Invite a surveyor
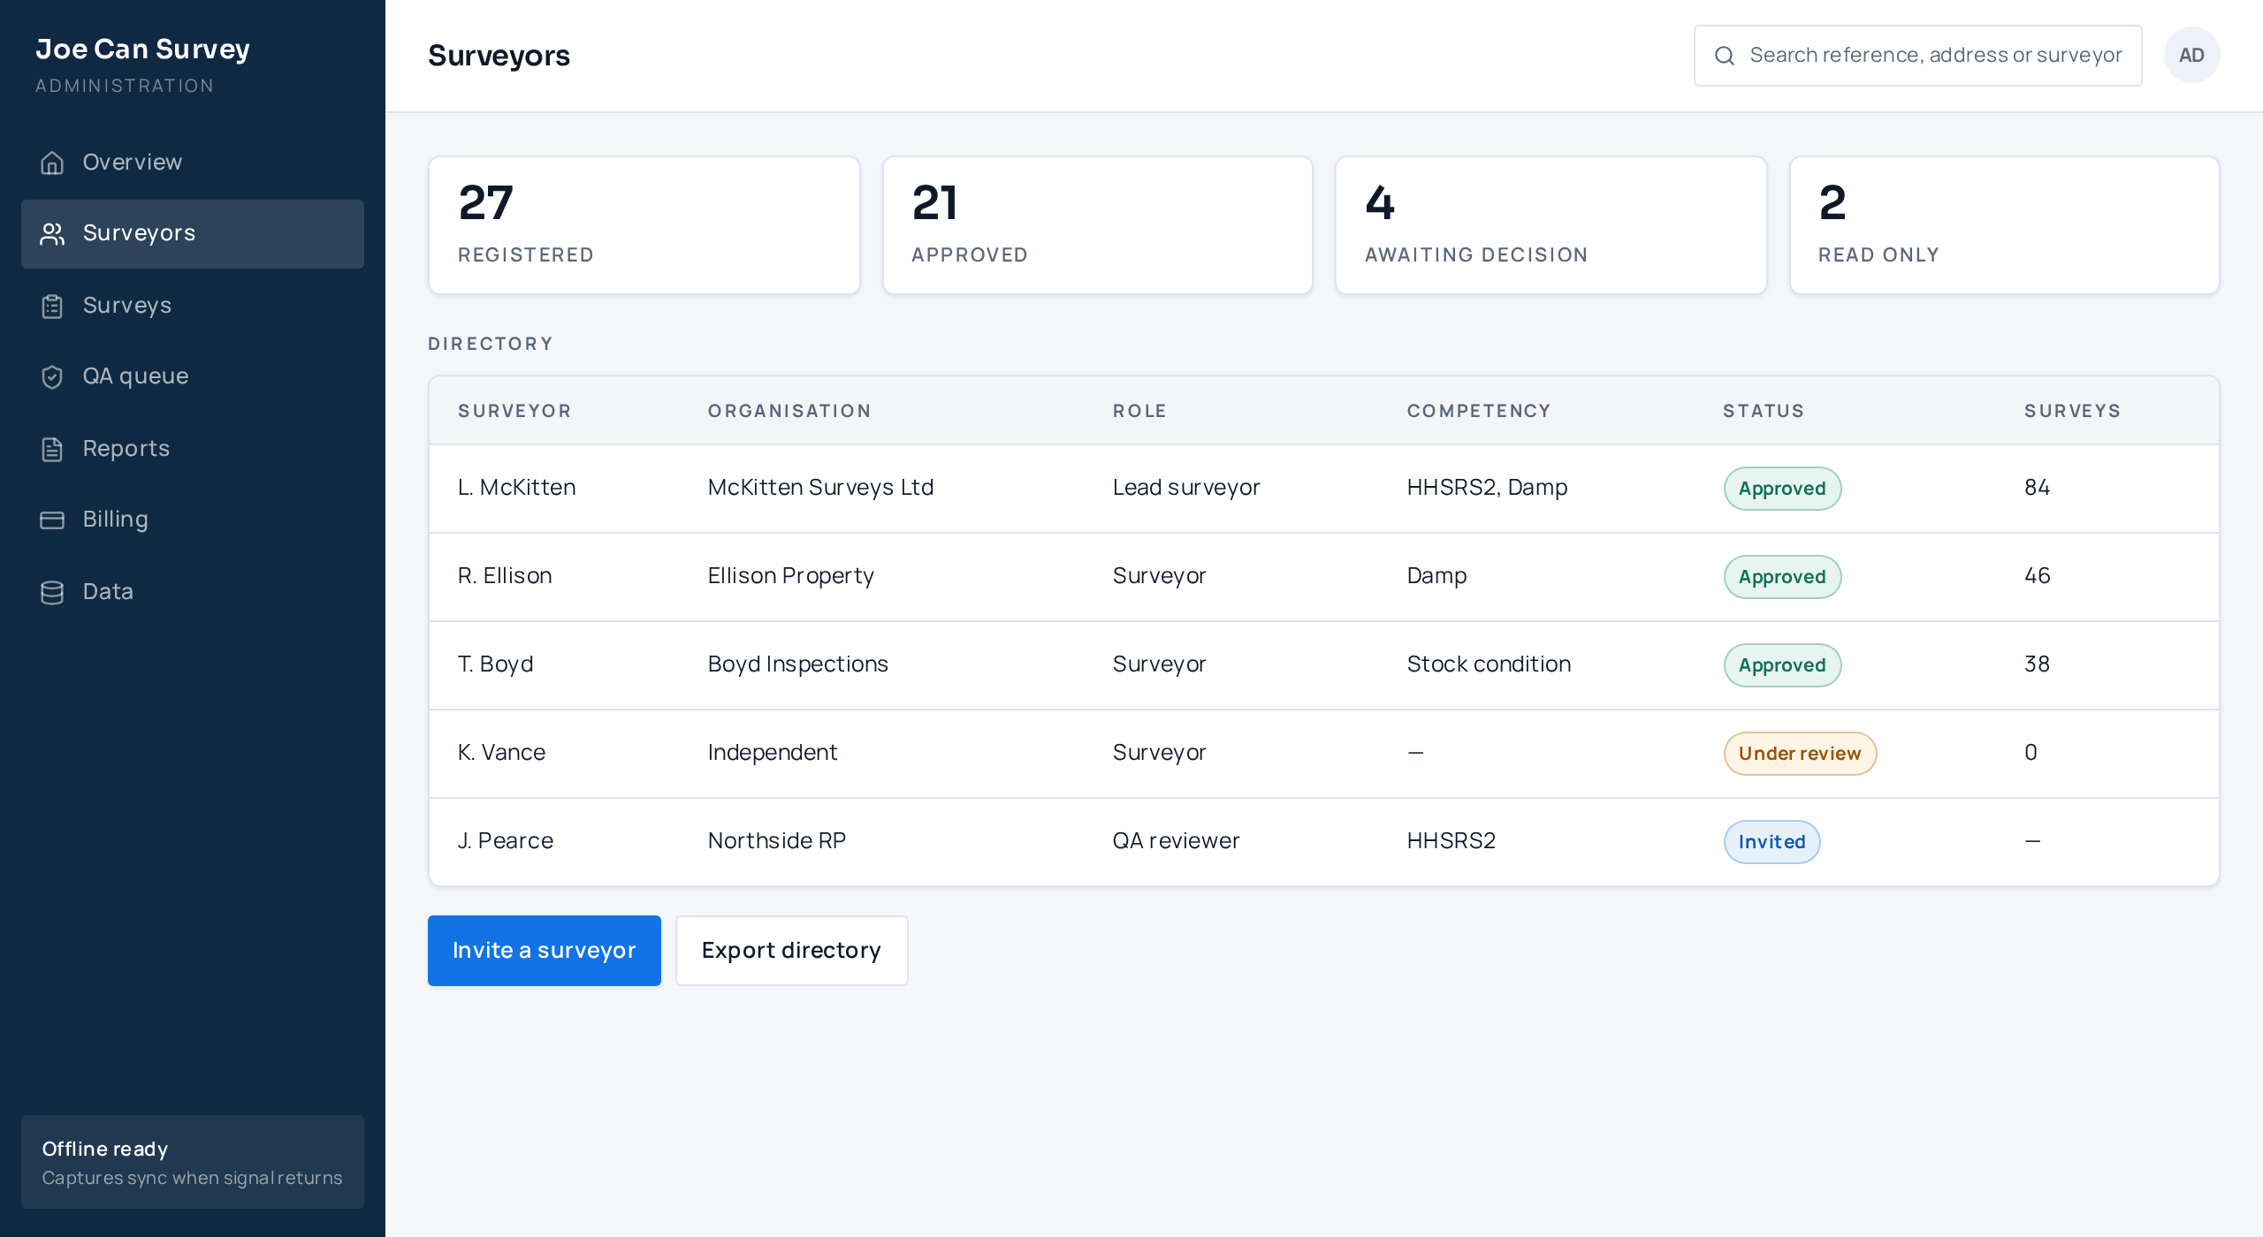This screenshot has height=1237, width=2263. tap(545, 951)
